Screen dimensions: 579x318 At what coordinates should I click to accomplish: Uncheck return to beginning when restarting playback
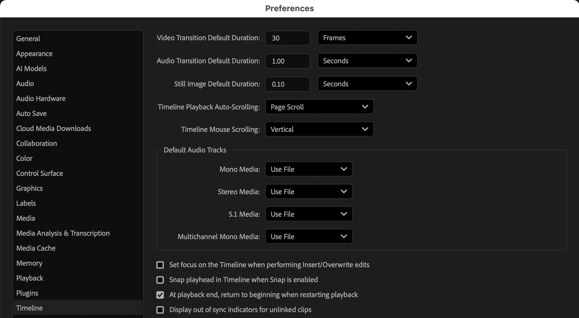[160, 295]
